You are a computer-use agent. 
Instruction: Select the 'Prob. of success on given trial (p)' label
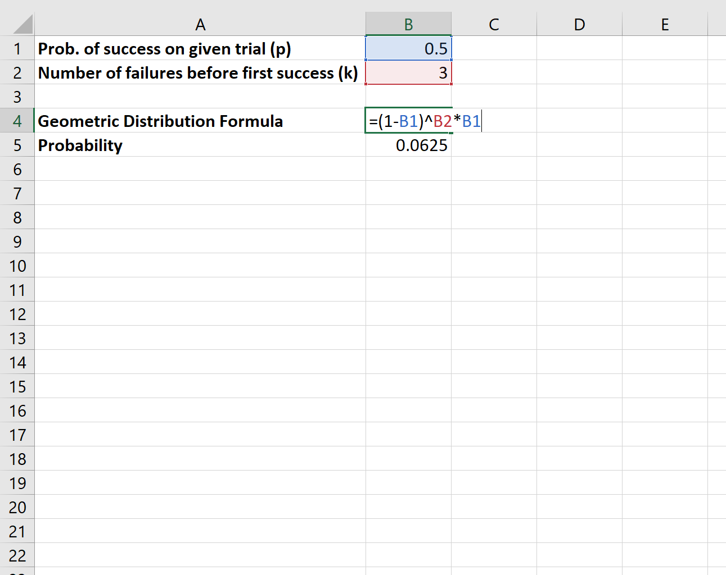200,48
